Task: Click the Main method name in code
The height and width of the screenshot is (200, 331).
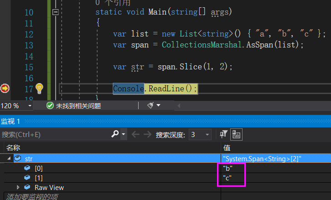Action: point(157,12)
